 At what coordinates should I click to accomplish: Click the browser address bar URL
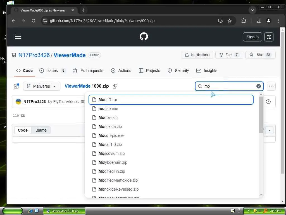pyautogui.click(x=102, y=21)
